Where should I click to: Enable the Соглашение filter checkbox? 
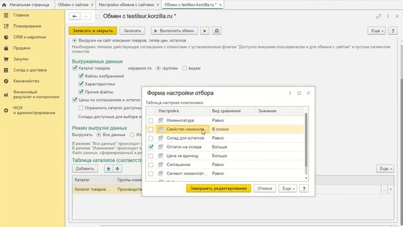(x=150, y=165)
